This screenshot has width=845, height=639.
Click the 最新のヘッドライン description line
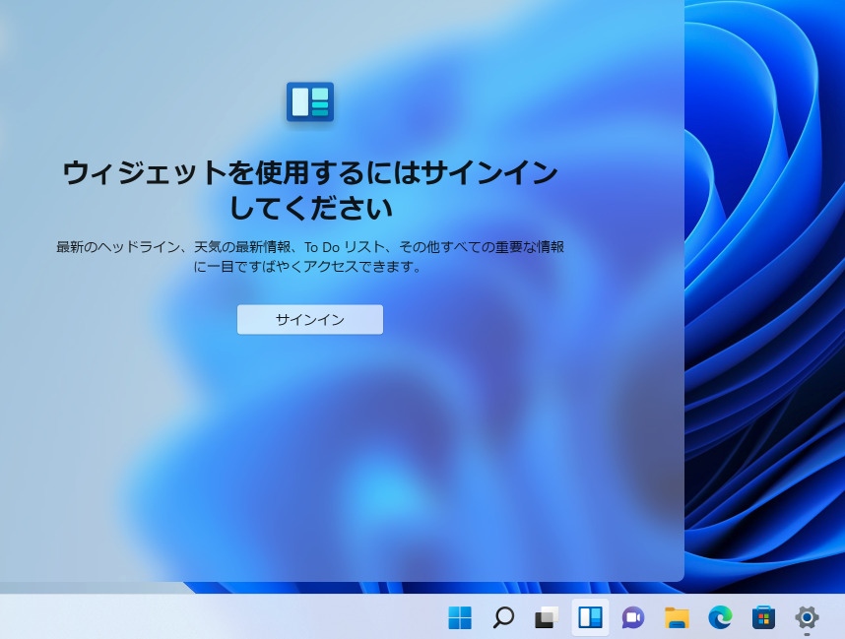click(x=309, y=247)
